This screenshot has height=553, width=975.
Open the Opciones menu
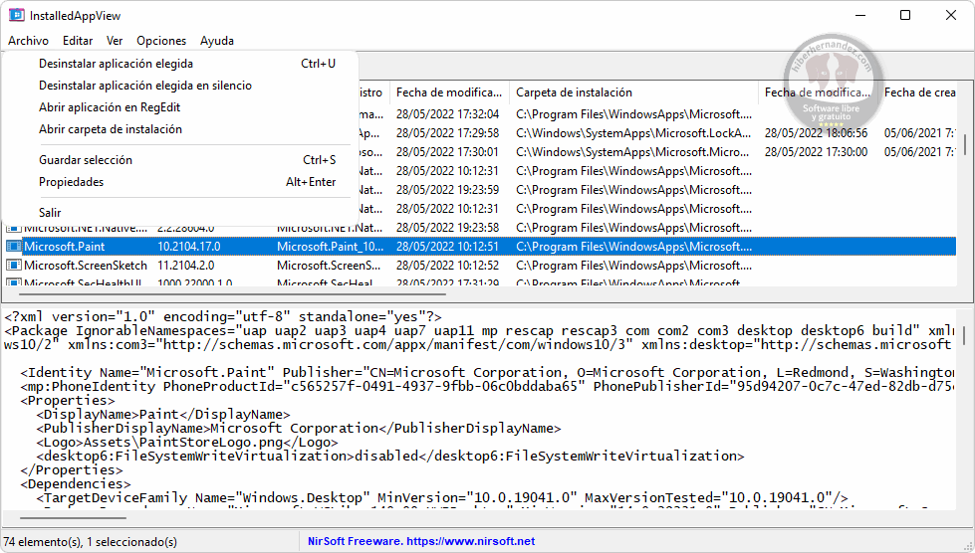point(161,41)
